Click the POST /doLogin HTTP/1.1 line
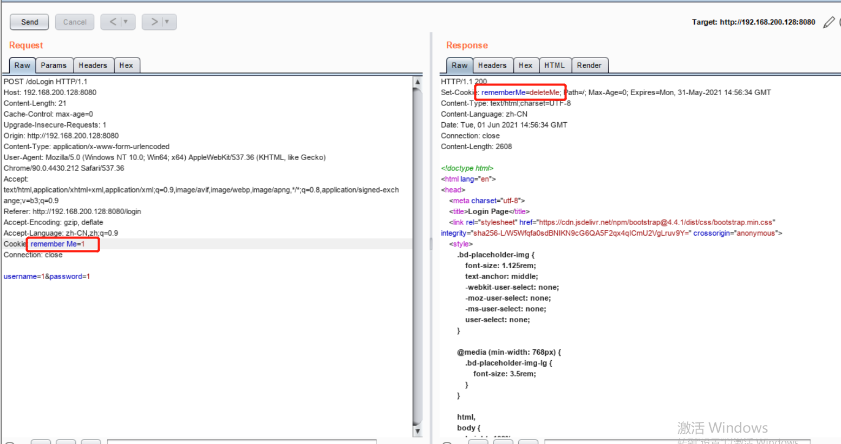 click(x=45, y=82)
